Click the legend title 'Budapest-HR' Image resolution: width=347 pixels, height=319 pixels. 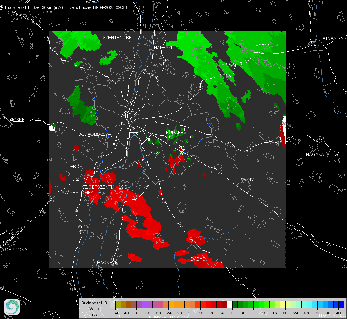[x=94, y=303]
